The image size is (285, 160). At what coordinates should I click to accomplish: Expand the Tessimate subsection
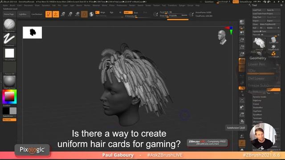[x=257, y=118]
